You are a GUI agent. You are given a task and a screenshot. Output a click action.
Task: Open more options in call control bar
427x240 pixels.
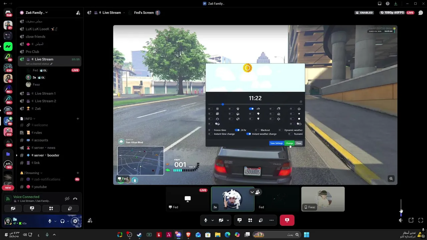click(x=272, y=220)
